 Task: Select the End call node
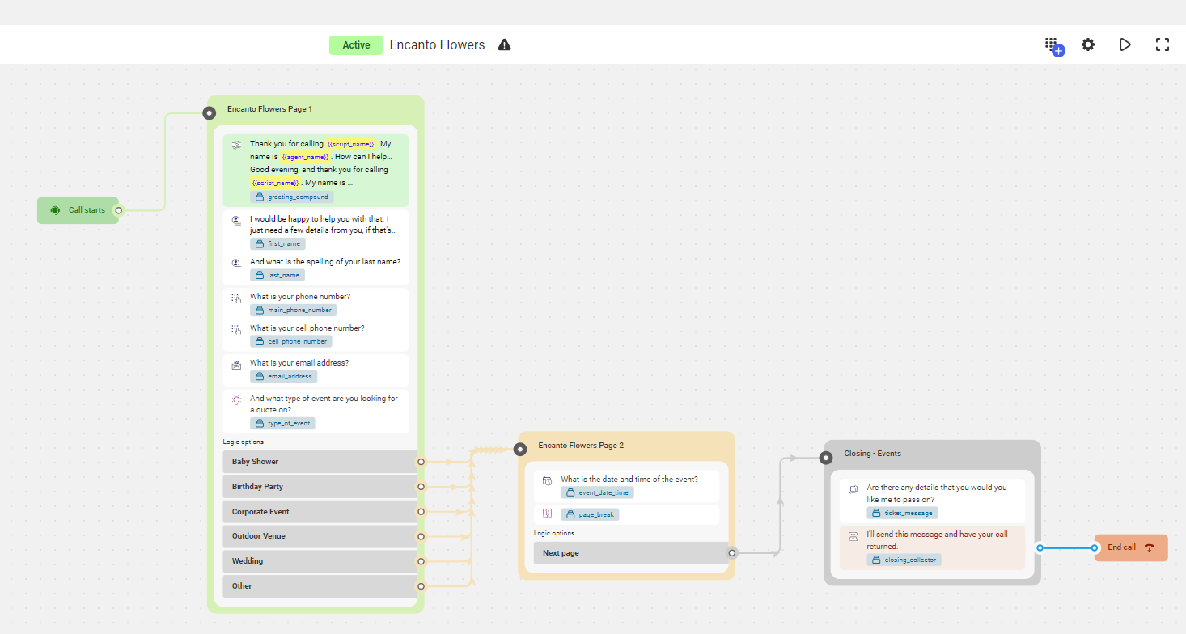1131,547
